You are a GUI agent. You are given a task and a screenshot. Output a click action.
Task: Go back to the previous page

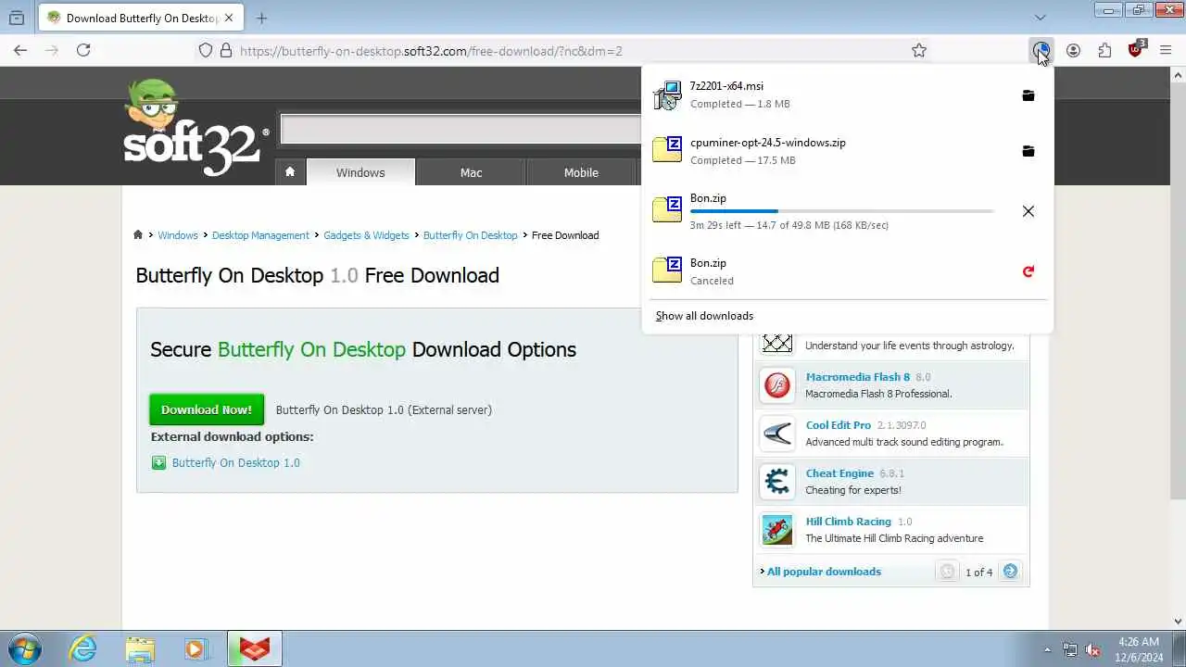pyautogui.click(x=20, y=51)
